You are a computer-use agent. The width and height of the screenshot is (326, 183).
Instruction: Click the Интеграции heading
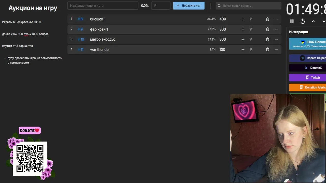click(298, 32)
